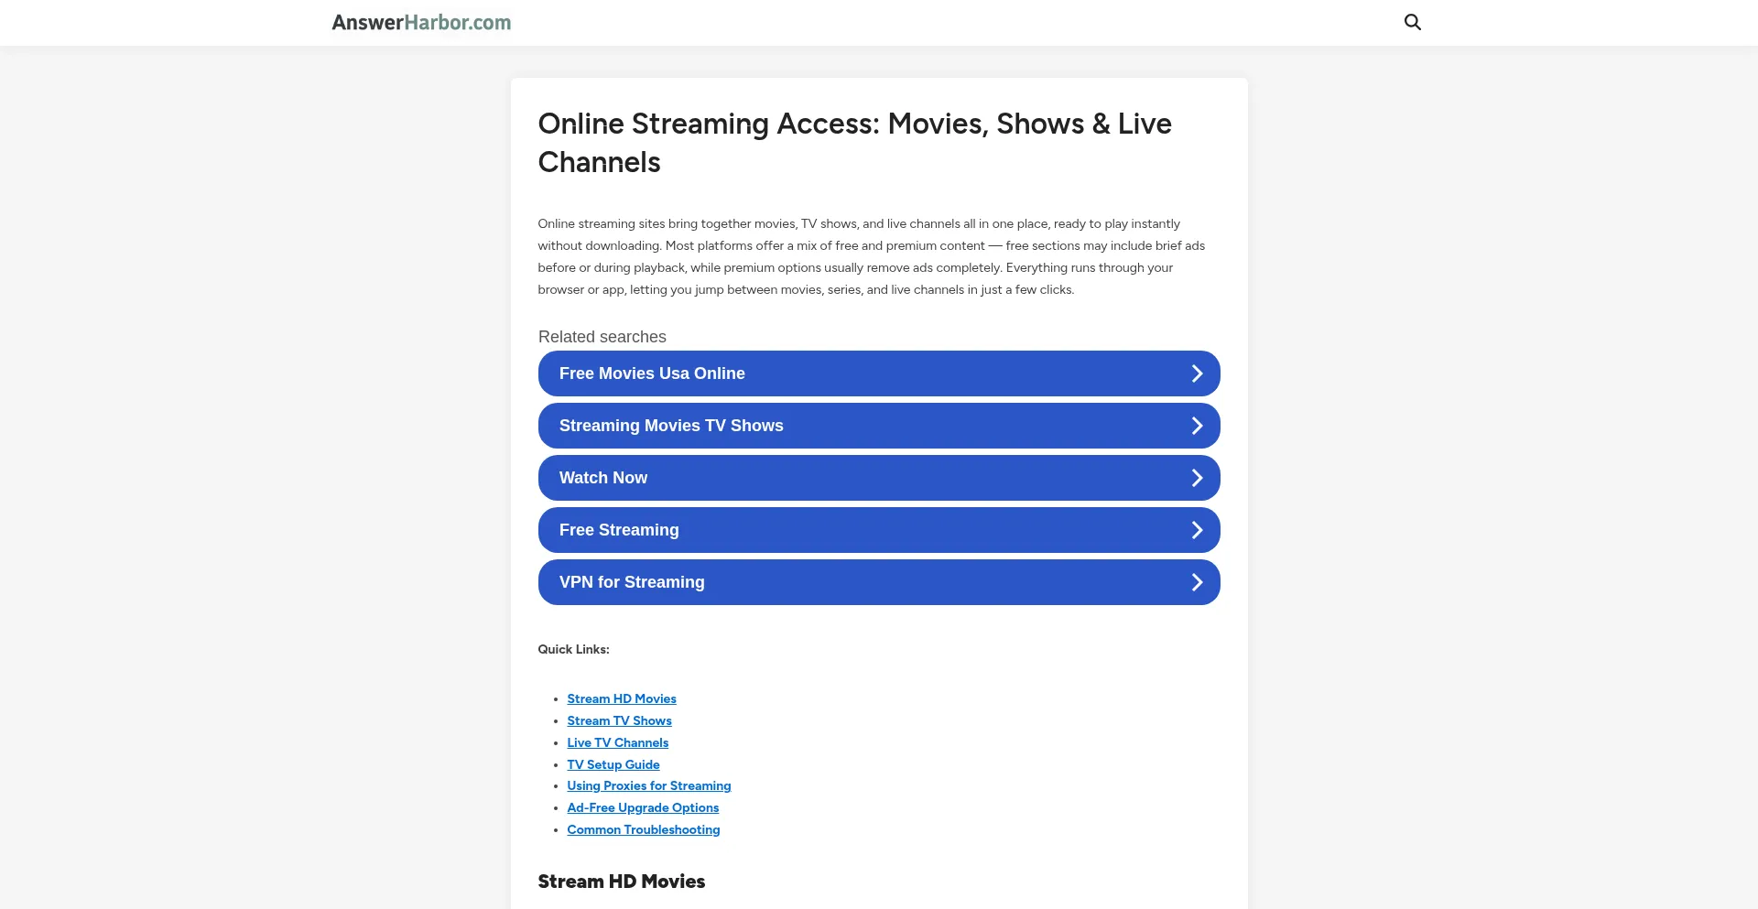1758x909 pixels.
Task: Follow the Stream HD Movies link
Action: coord(621,698)
